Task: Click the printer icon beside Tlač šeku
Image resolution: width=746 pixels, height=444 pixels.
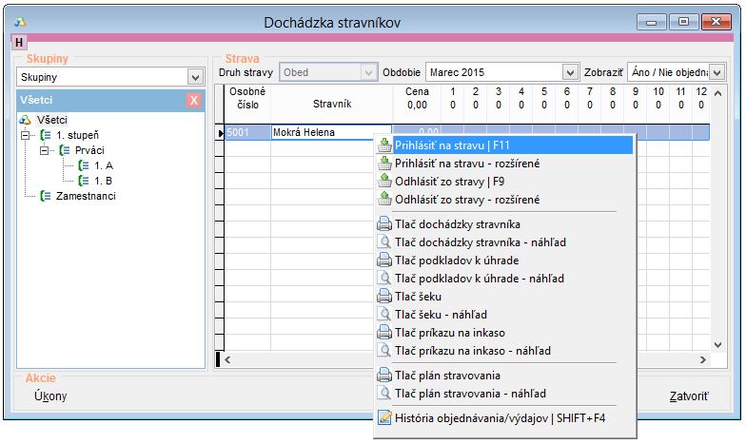Action: [383, 297]
